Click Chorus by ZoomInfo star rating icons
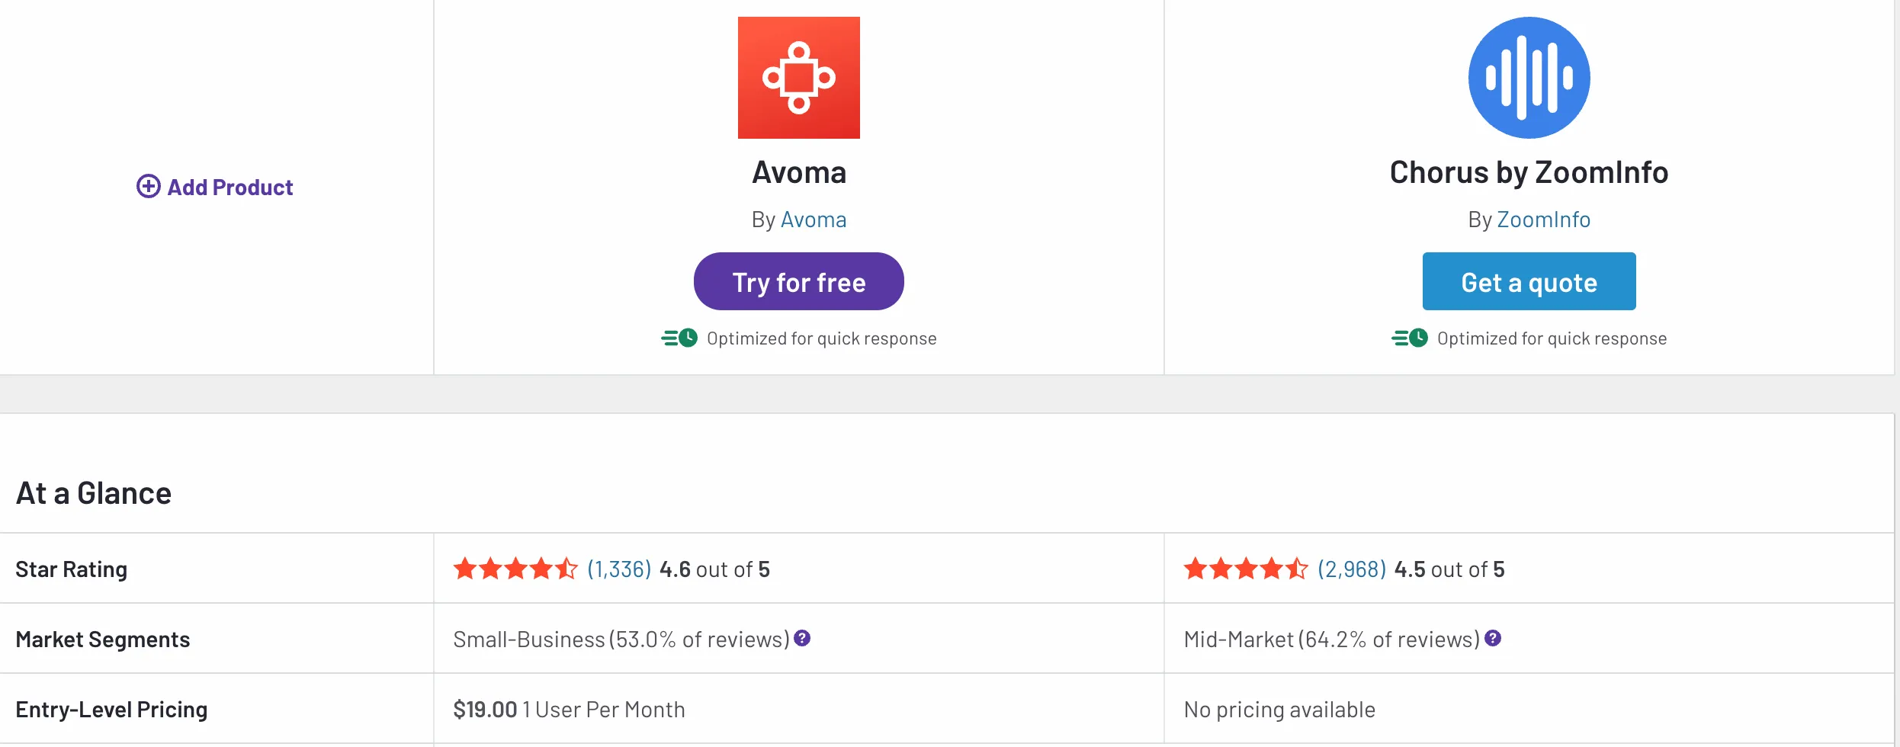 (x=1246, y=569)
